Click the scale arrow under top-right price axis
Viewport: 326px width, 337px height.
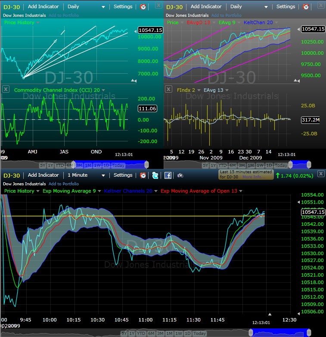pos(297,81)
